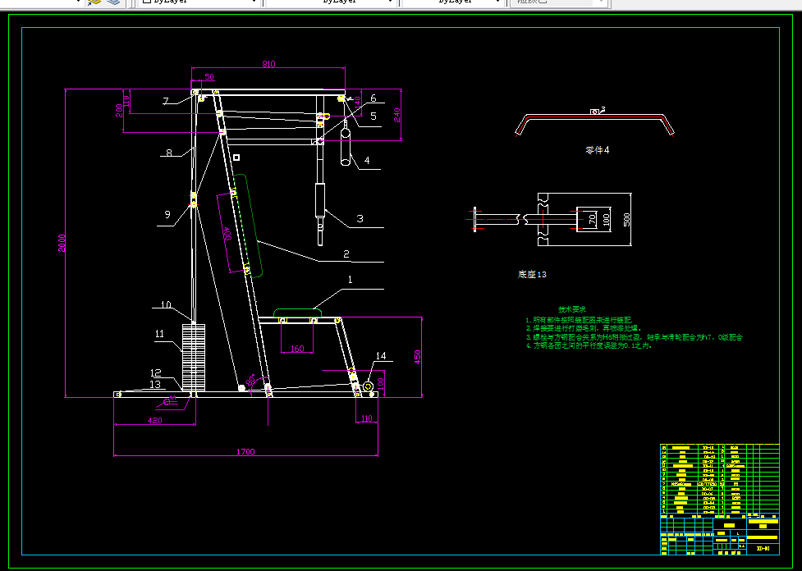The height and width of the screenshot is (571, 802).
Task: Select the weight stack block
Action: [x=194, y=358]
